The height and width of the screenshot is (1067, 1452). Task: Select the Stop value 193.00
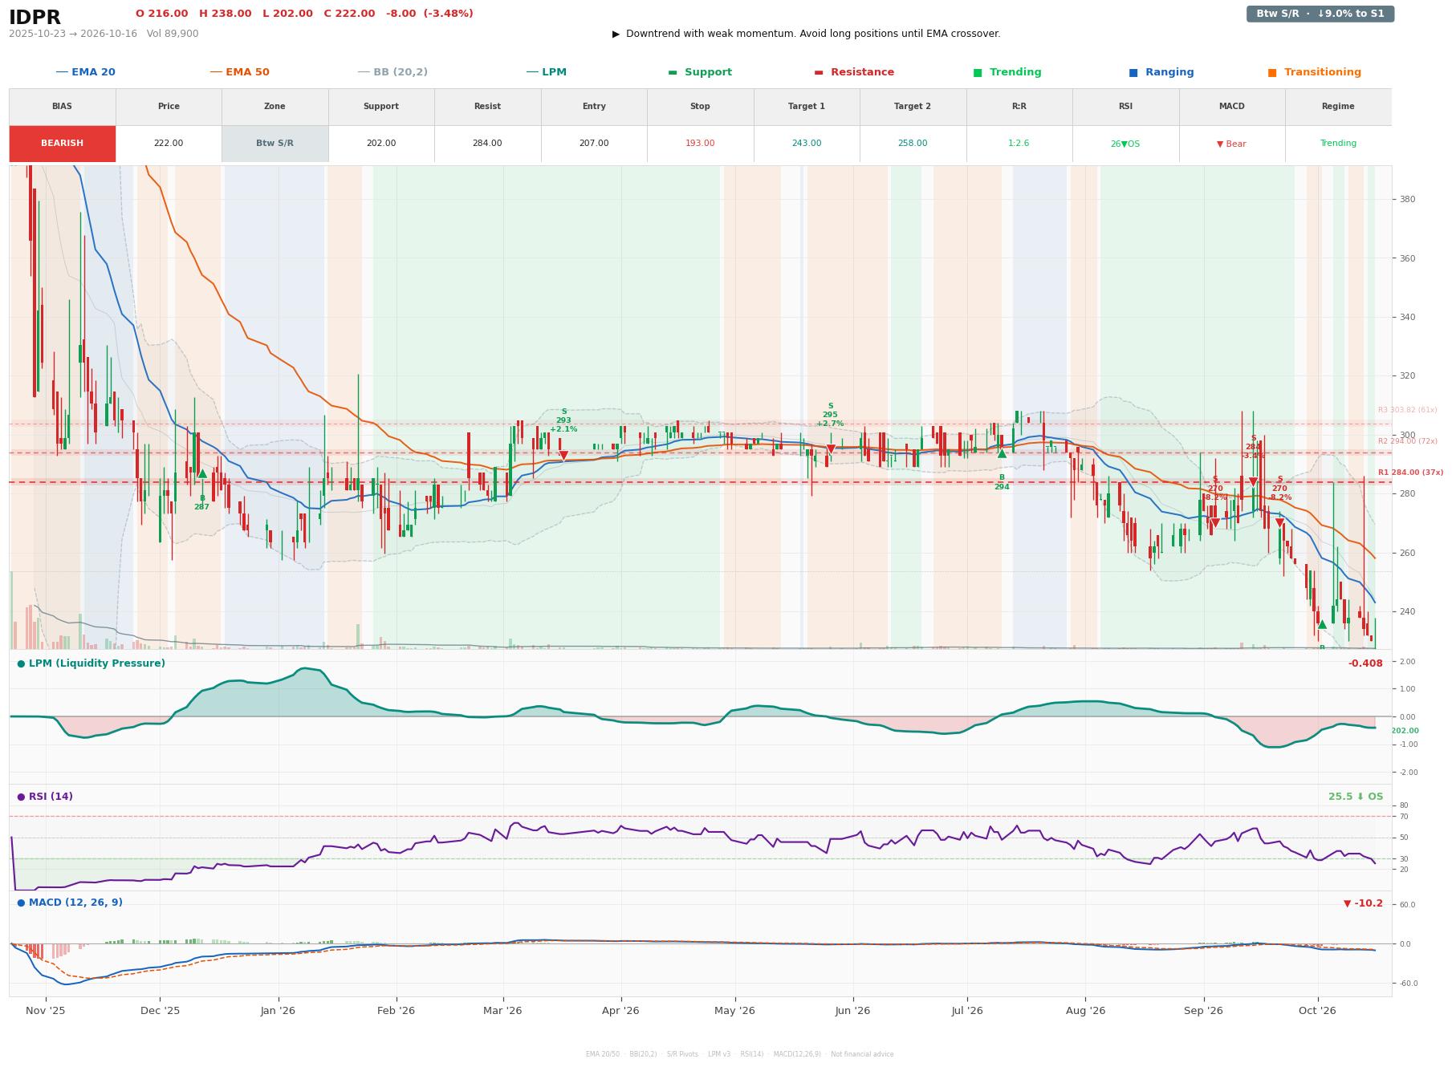pyautogui.click(x=700, y=144)
